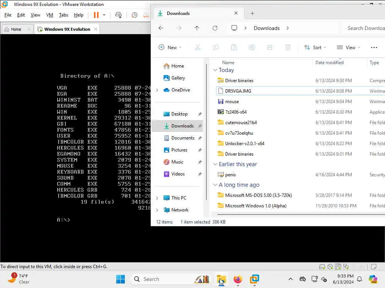The height and width of the screenshot is (288, 385).
Task: Click the Explorer Back arrow
Action: coord(161,28)
